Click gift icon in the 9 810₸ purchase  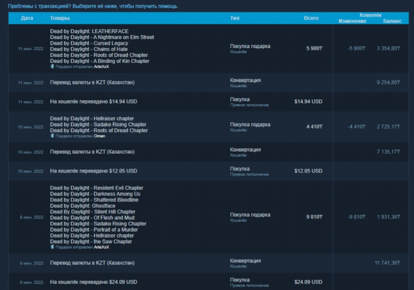[52, 247]
